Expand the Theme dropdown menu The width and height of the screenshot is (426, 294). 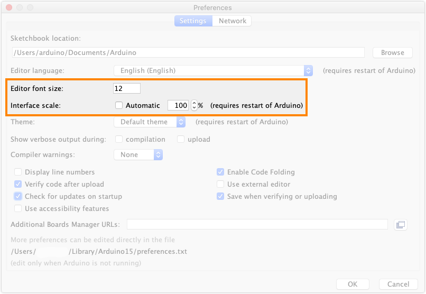click(x=150, y=122)
